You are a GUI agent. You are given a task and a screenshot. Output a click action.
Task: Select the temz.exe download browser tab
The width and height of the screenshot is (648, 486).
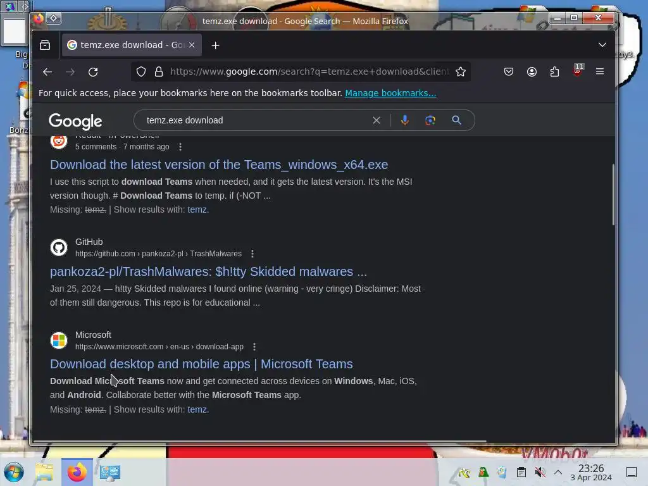132,45
